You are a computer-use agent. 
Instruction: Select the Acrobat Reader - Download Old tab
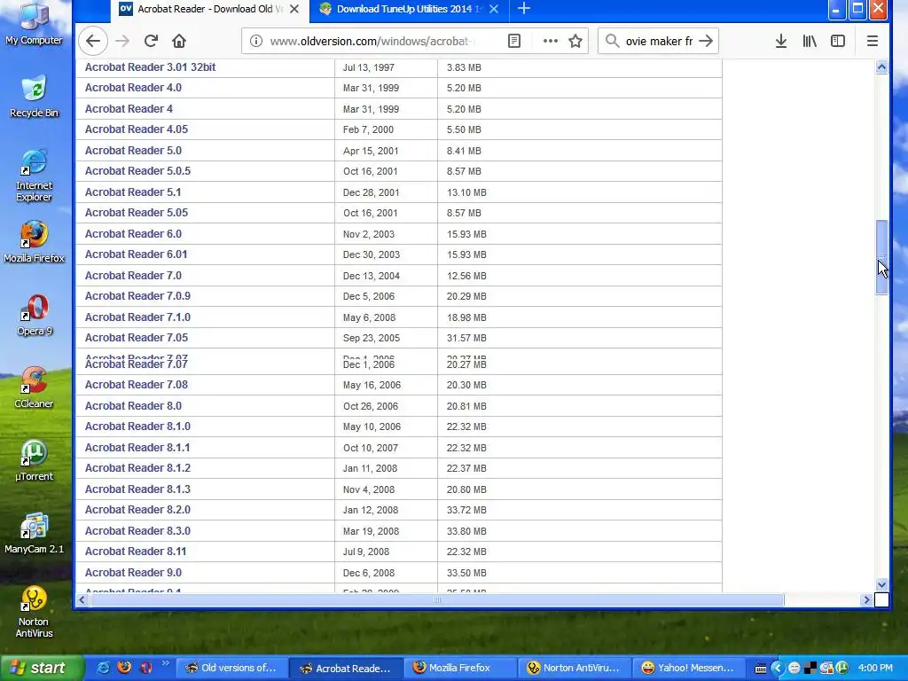click(209, 9)
